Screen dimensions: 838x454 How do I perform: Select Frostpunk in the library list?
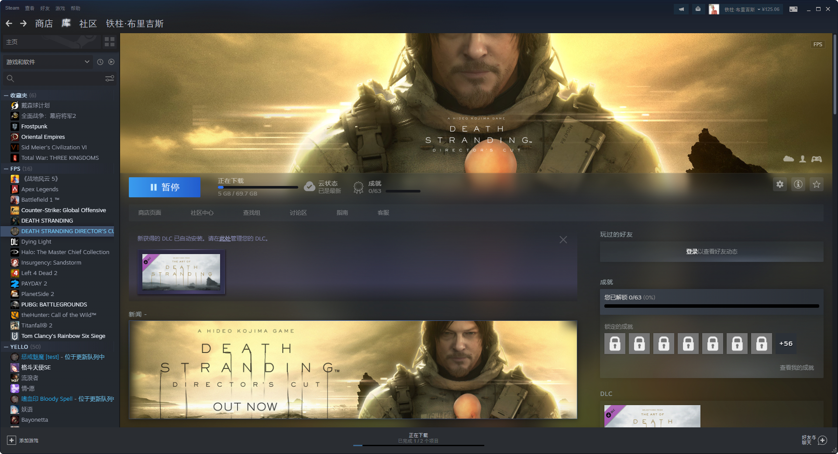pyautogui.click(x=34, y=127)
